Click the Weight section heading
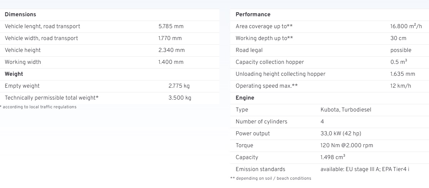429x188 pixels. (x=14, y=74)
